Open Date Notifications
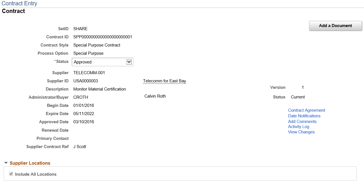Image resolution: width=364 pixels, height=185 pixels. 304,116
